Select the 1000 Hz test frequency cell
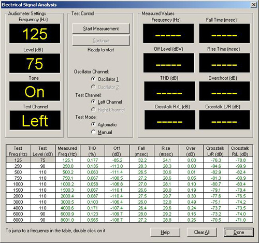Screen dimensions: 259x243 coord(18,184)
